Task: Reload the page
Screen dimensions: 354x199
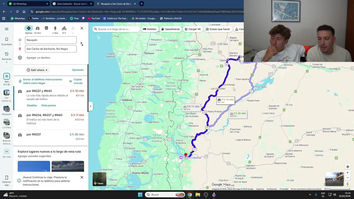Action: click(x=17, y=12)
